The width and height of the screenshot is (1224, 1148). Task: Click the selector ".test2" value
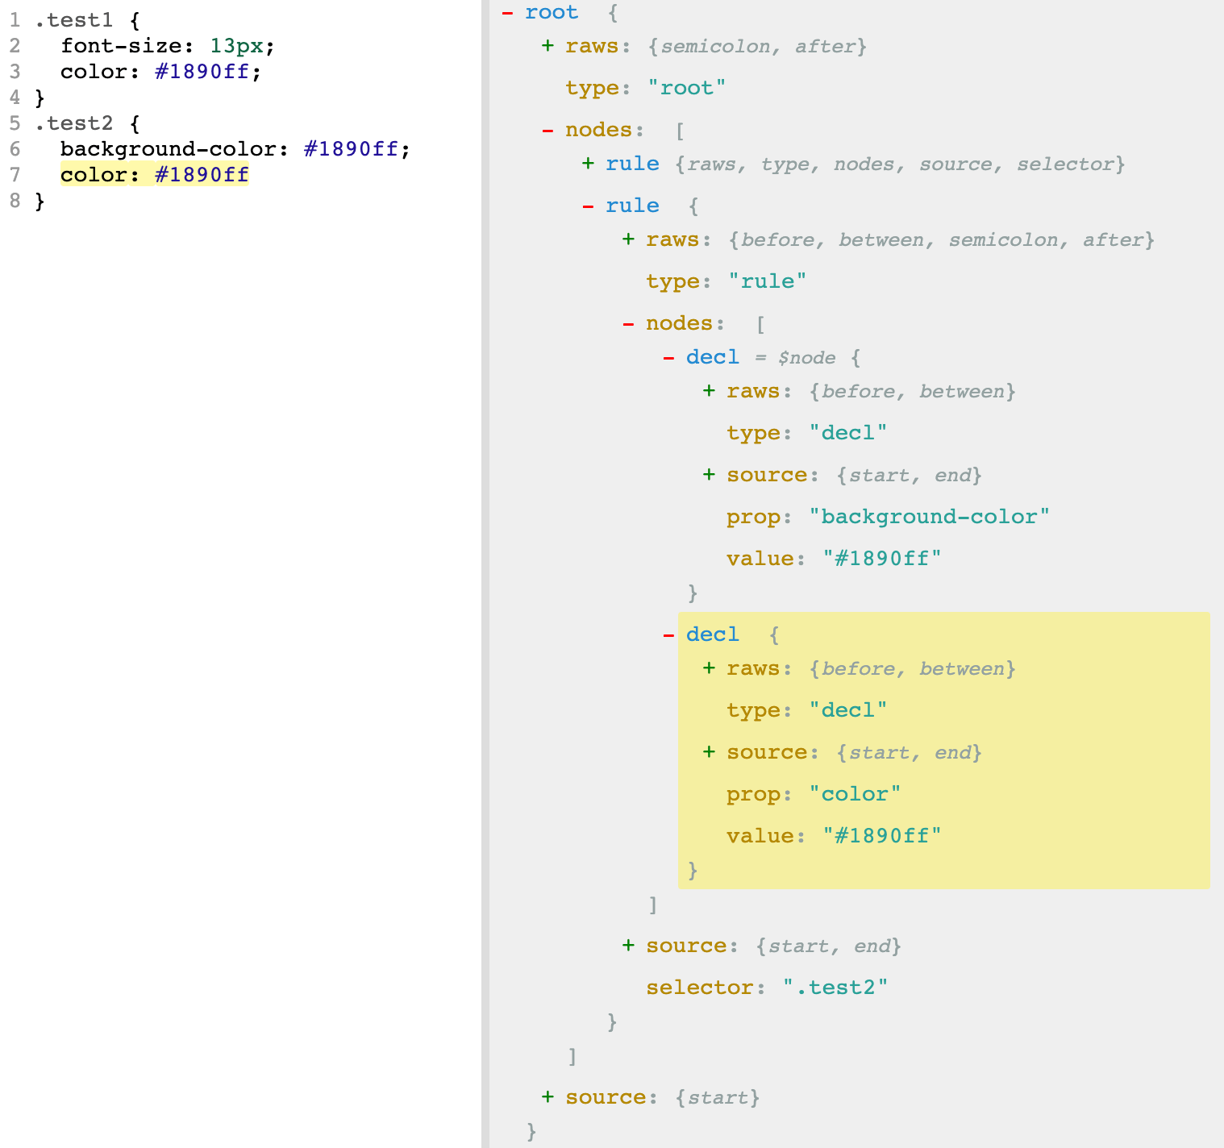point(835,988)
